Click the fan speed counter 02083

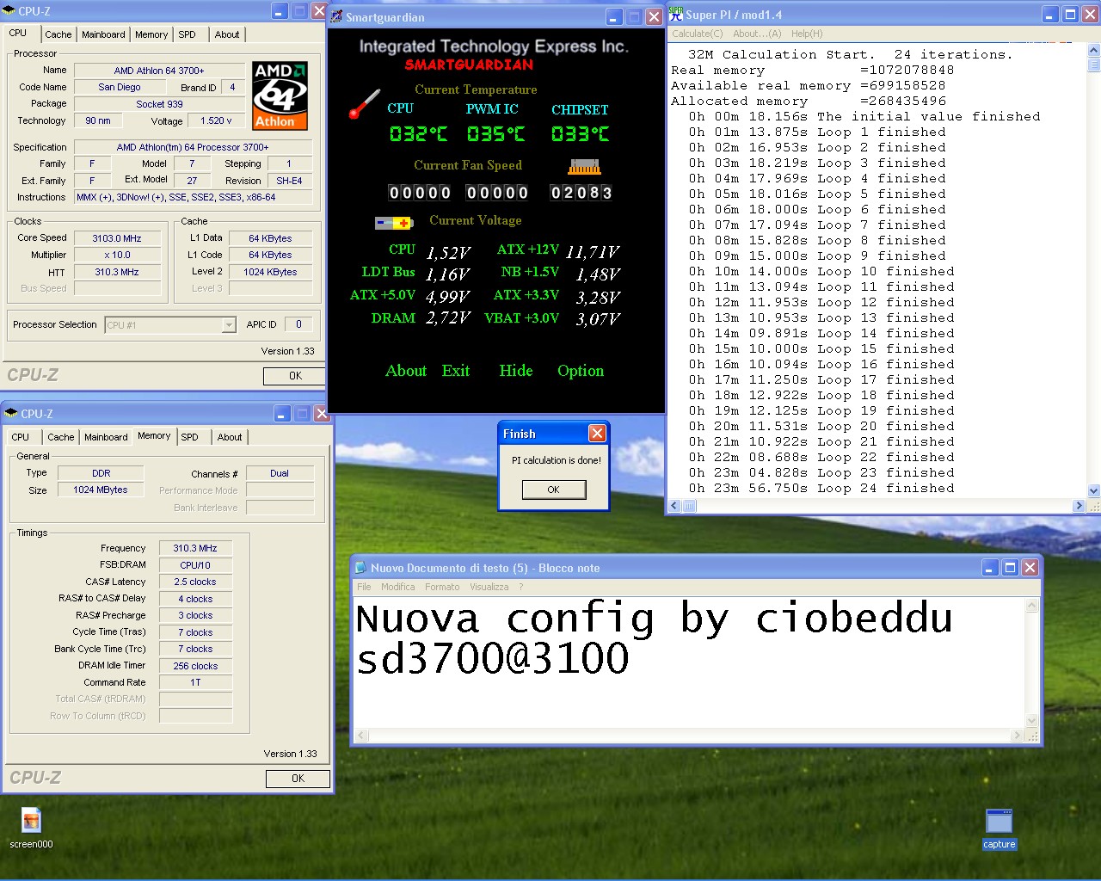coord(581,193)
